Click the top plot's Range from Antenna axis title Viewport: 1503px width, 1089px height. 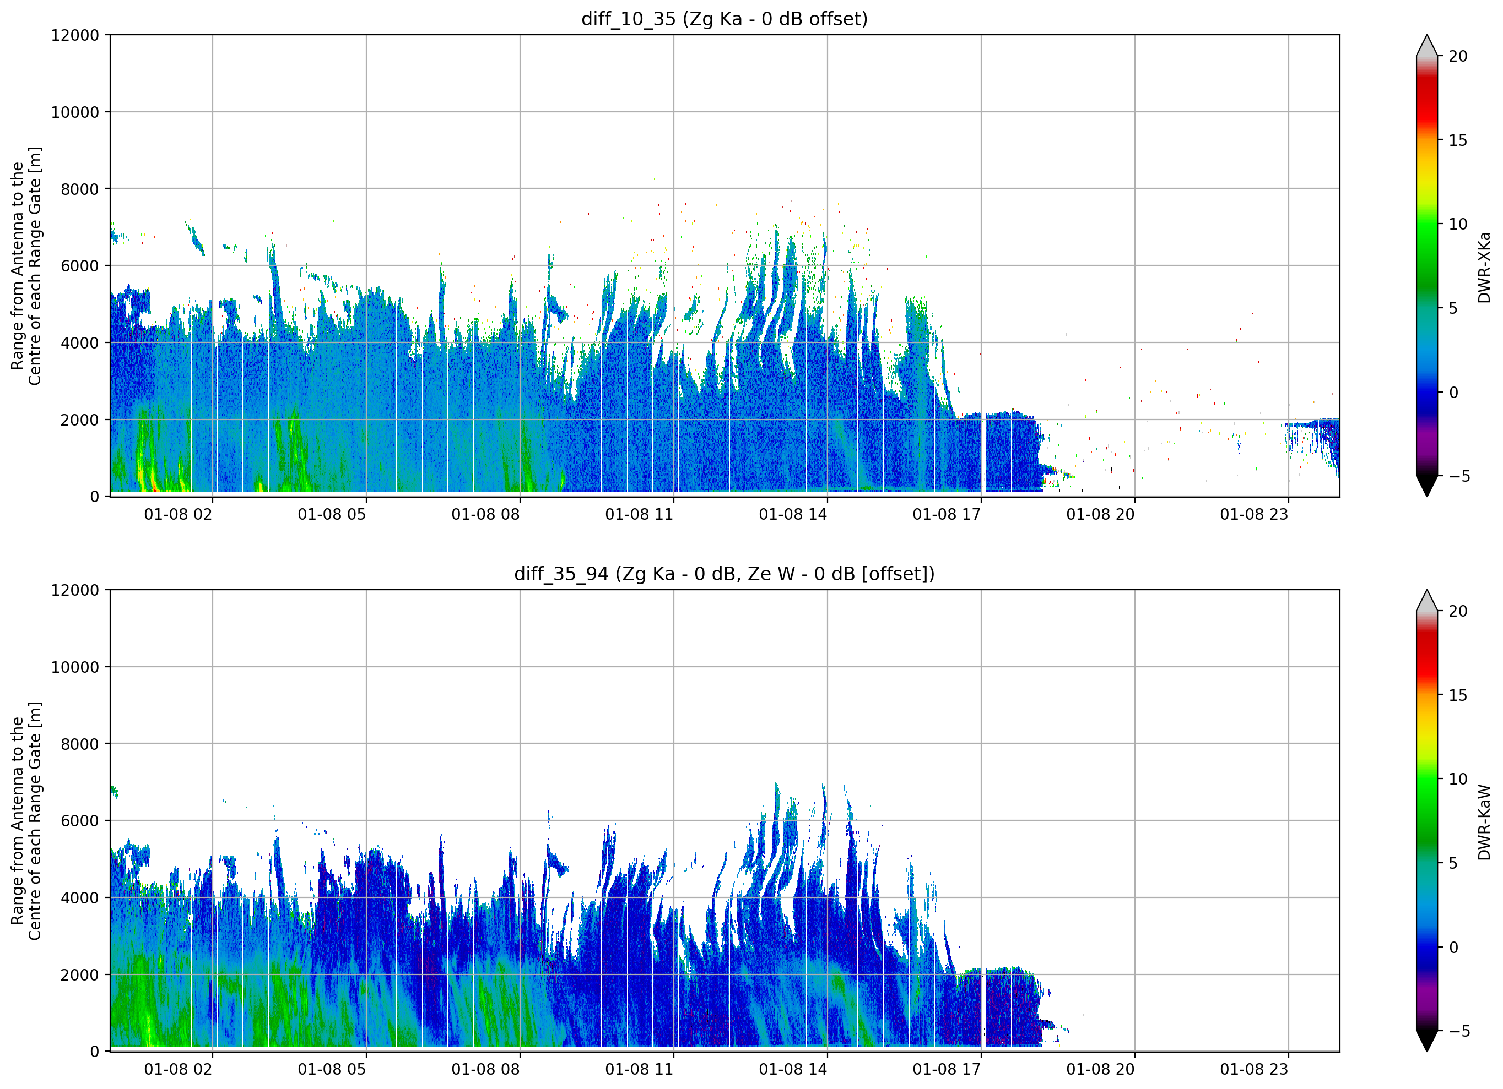[26, 265]
